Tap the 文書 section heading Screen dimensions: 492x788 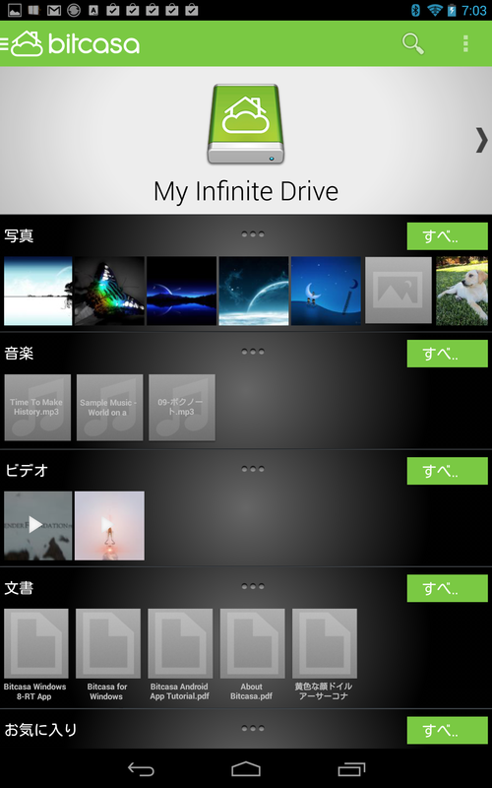[x=19, y=588]
